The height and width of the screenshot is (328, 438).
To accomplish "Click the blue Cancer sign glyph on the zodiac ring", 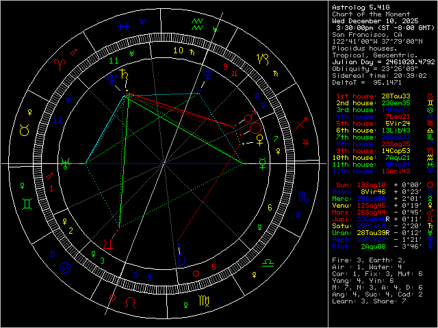I will pyautogui.click(x=66, y=268).
